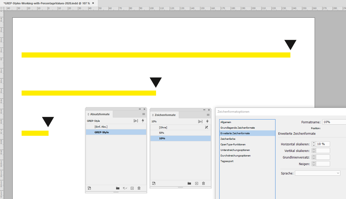The height and width of the screenshot is (199, 346).
Task: Collapse the Zeichenformate panel with the double arrows
Action: point(204,110)
